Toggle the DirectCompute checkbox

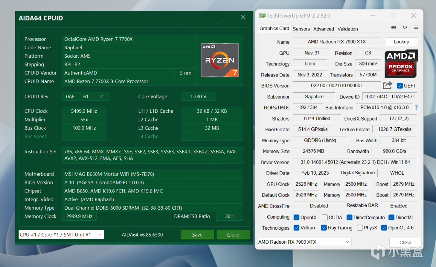coord(349,217)
